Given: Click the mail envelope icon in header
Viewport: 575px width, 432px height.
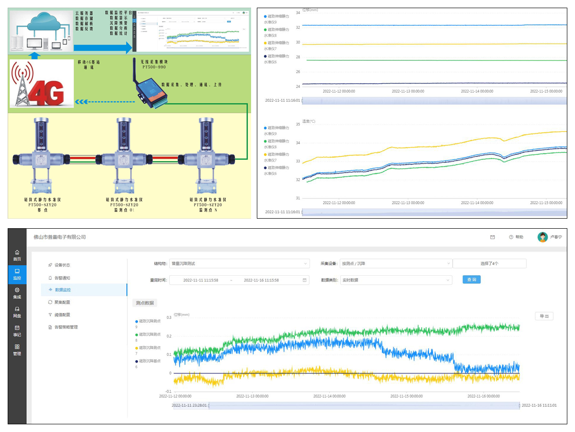Looking at the screenshot, I should pos(492,237).
